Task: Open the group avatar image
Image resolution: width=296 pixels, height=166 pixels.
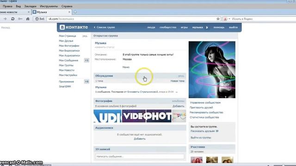Action: (212, 70)
